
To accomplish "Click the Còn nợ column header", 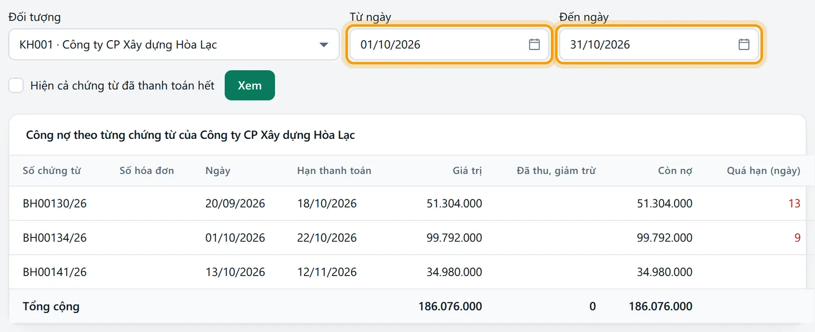I will pos(675,170).
